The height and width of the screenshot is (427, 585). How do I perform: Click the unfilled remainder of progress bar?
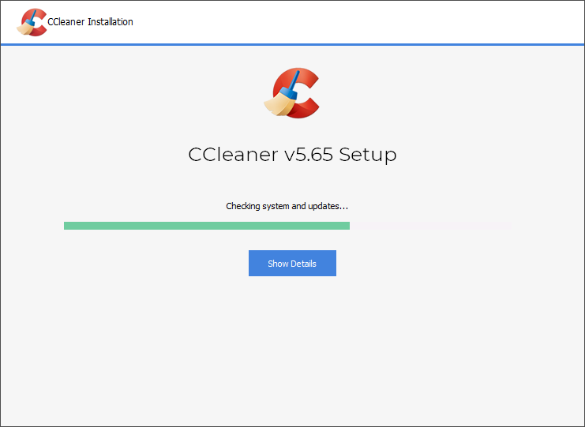click(430, 226)
